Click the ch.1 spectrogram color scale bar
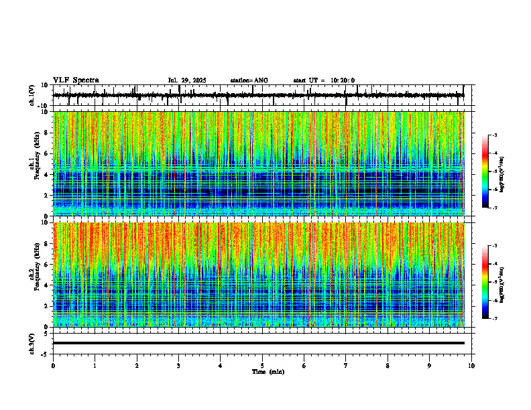 pyautogui.click(x=485, y=171)
